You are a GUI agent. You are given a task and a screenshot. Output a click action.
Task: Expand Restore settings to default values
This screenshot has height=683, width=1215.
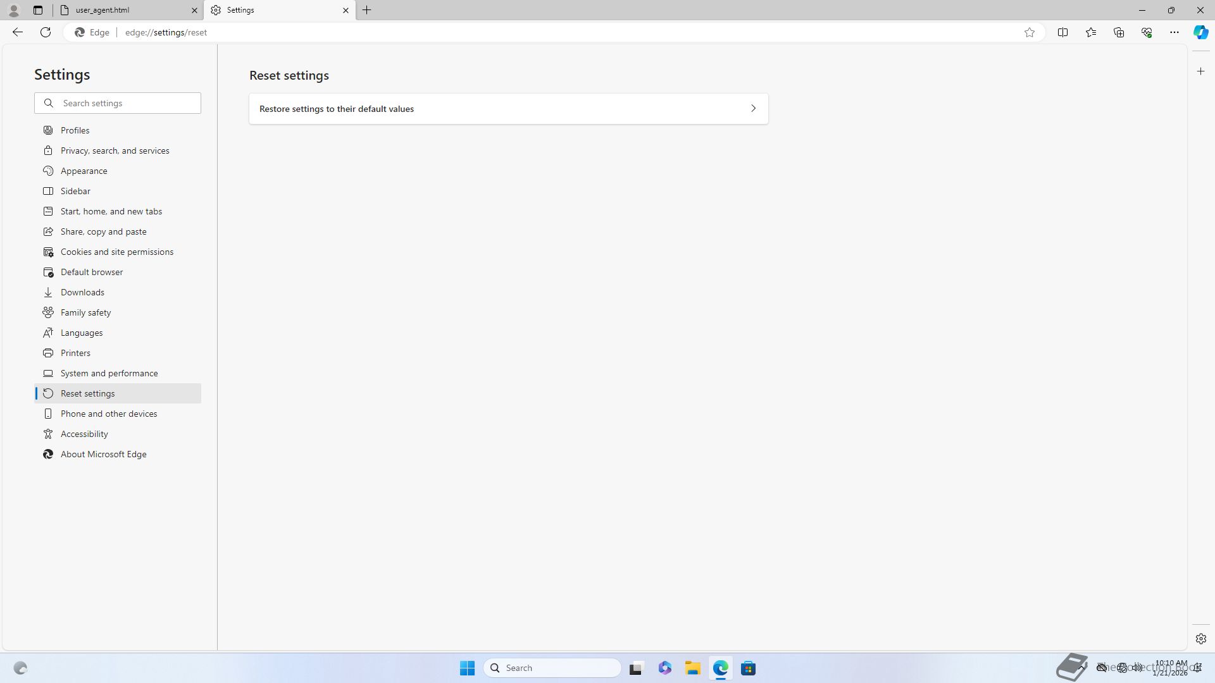pos(508,109)
